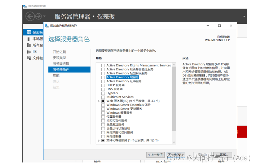Click the 上一步(P) button
Viewport: 256px width, 165px height.
click(156, 155)
